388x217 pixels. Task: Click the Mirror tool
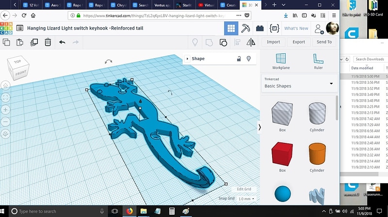click(x=251, y=42)
